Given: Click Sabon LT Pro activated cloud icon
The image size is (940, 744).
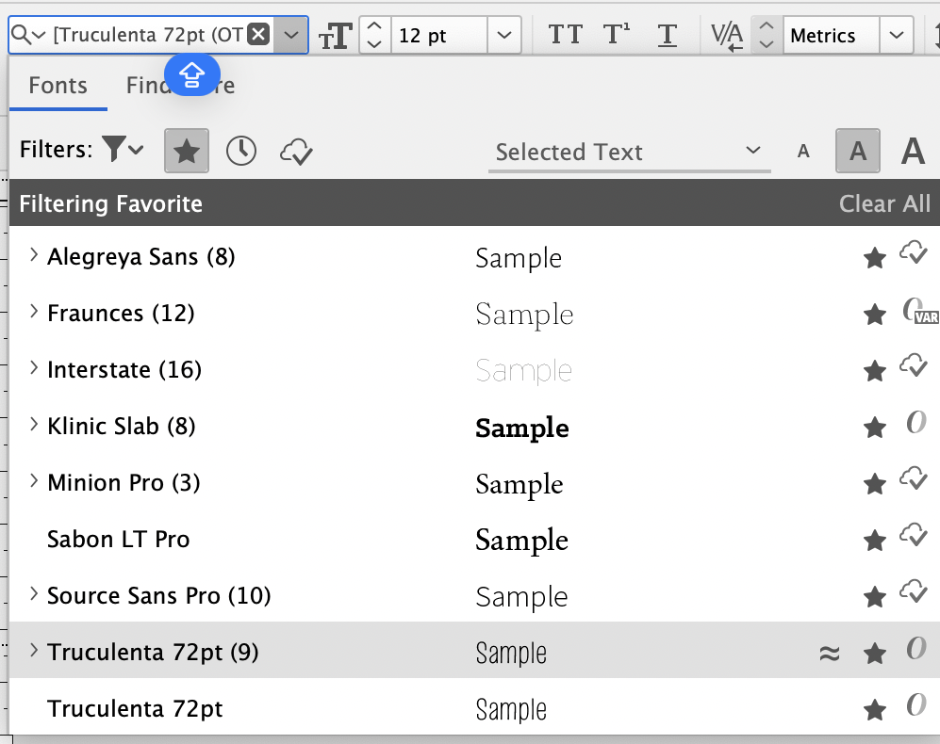Looking at the screenshot, I should [x=914, y=534].
